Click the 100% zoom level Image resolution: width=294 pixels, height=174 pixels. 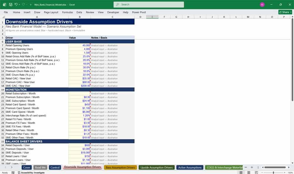click(290, 173)
